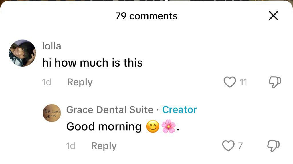Image resolution: width=293 pixels, height=164 pixels.
Task: Close the comments panel with the X
Action: point(273,16)
